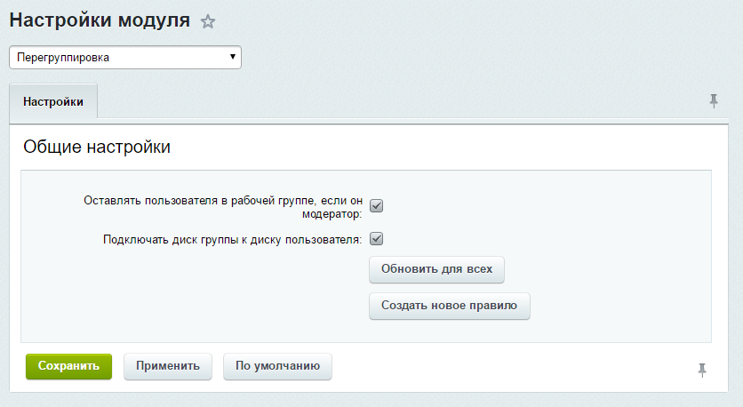Add page to favorites with star icon

pyautogui.click(x=208, y=22)
